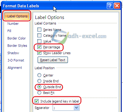This screenshot has width=123, height=112.
Task: Check the Category Name option
Action: point(39,35)
